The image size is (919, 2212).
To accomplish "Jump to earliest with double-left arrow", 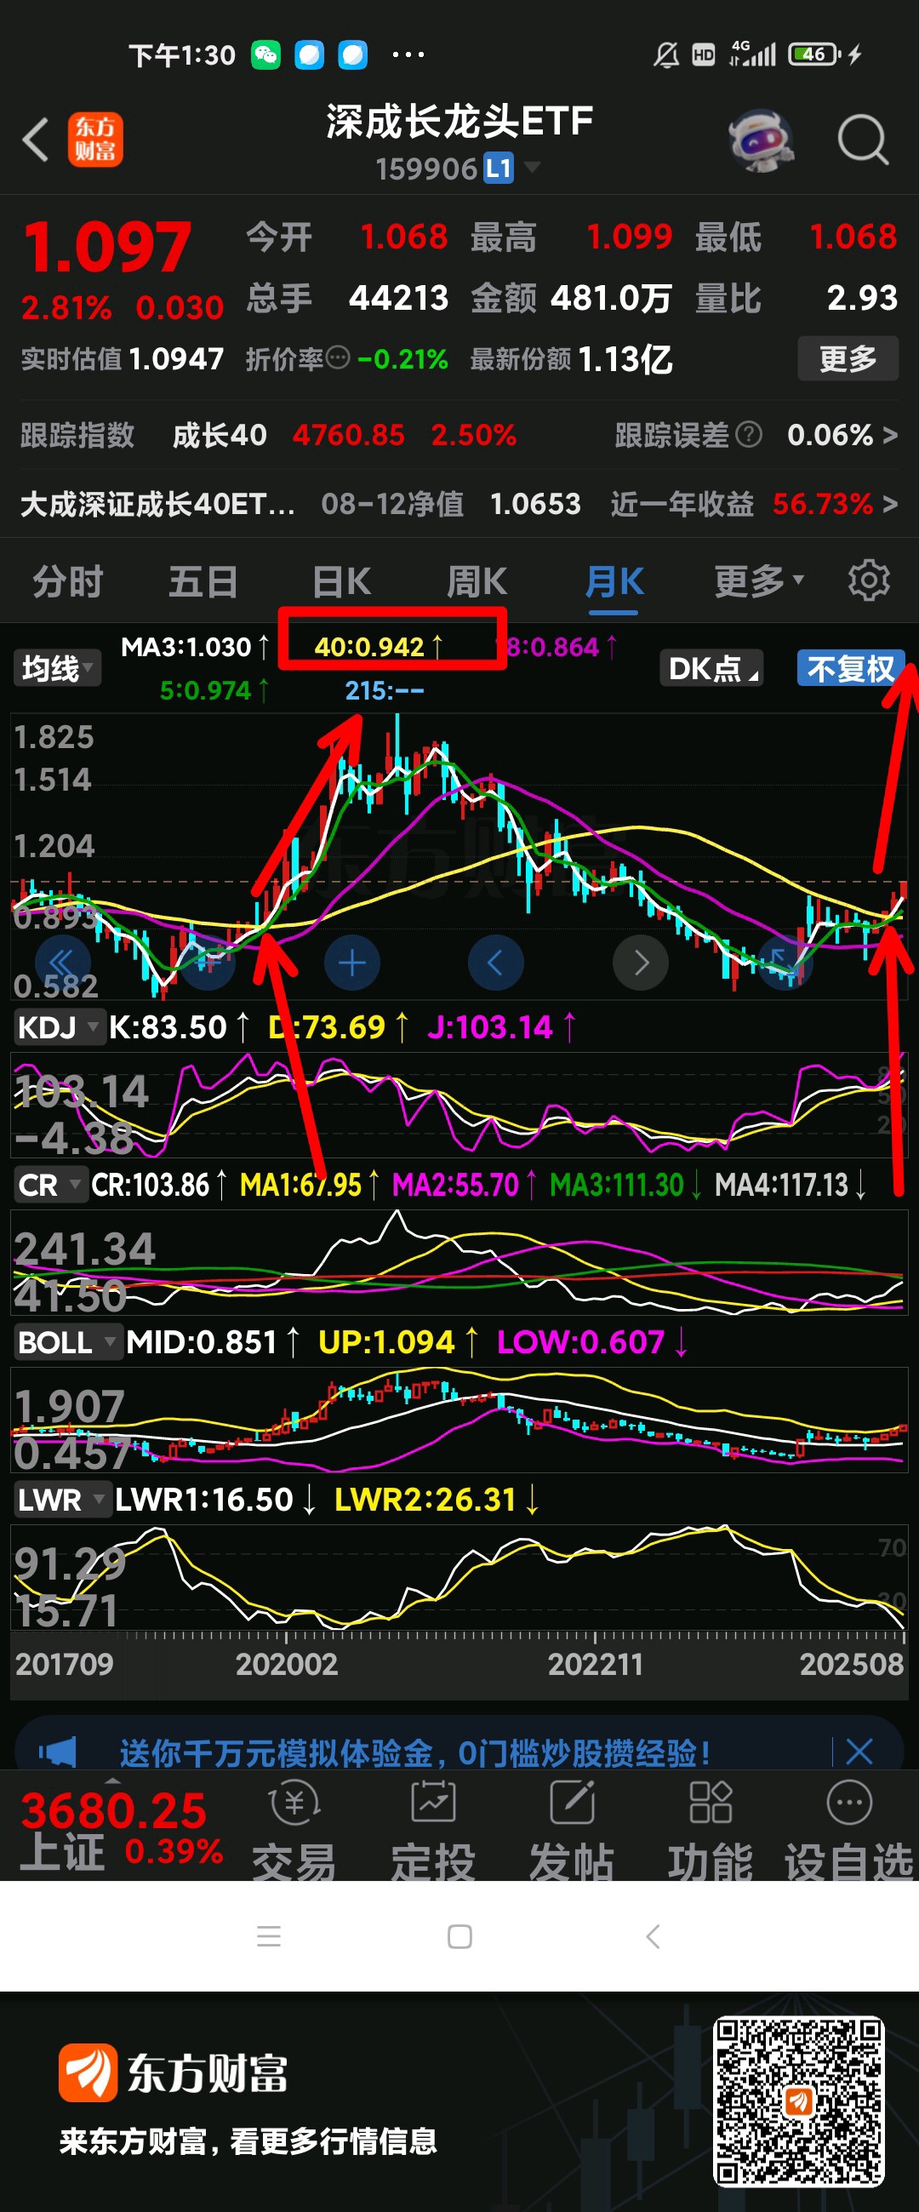I will point(63,963).
